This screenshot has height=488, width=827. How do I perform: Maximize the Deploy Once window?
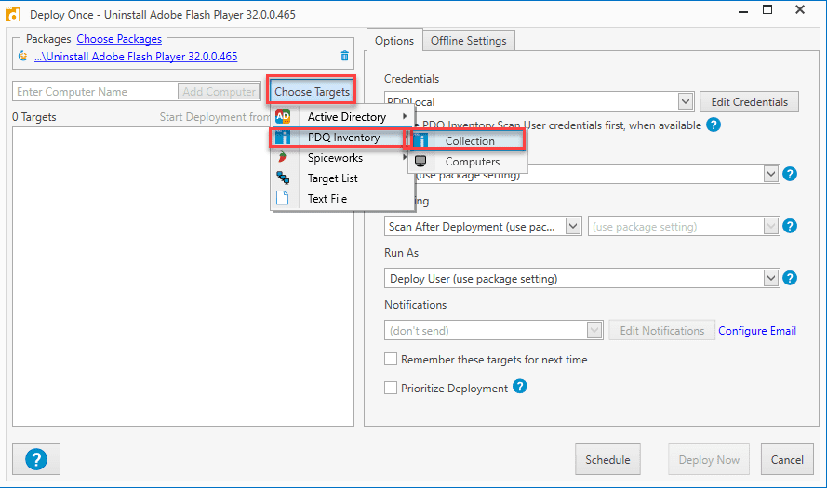(768, 10)
